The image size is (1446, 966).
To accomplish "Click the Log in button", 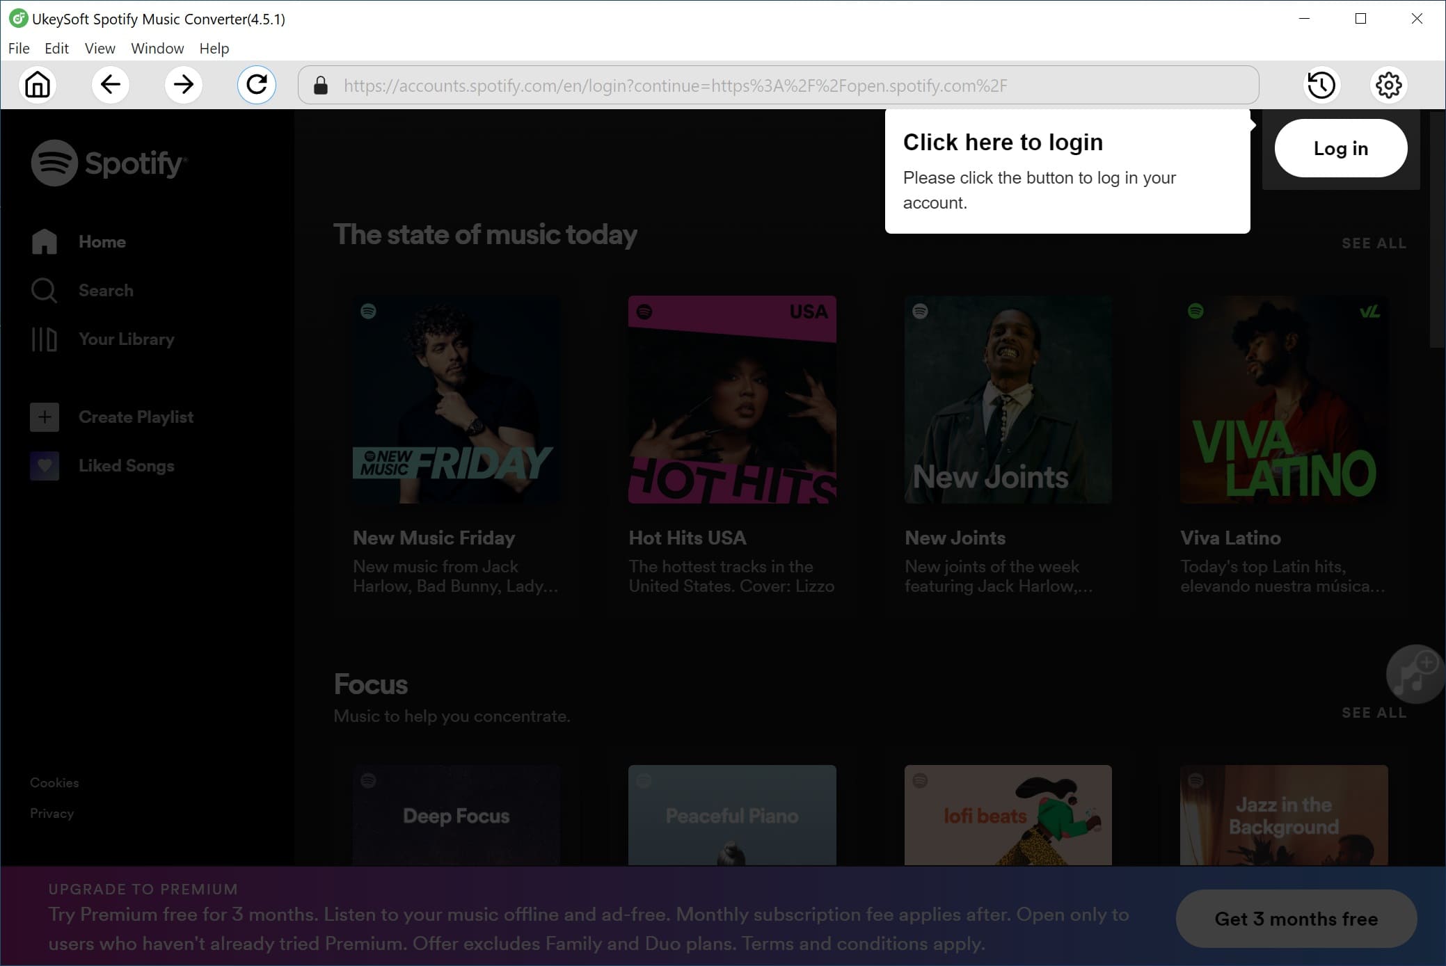I will pyautogui.click(x=1340, y=149).
